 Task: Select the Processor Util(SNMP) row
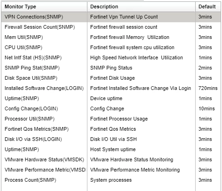click(111, 119)
